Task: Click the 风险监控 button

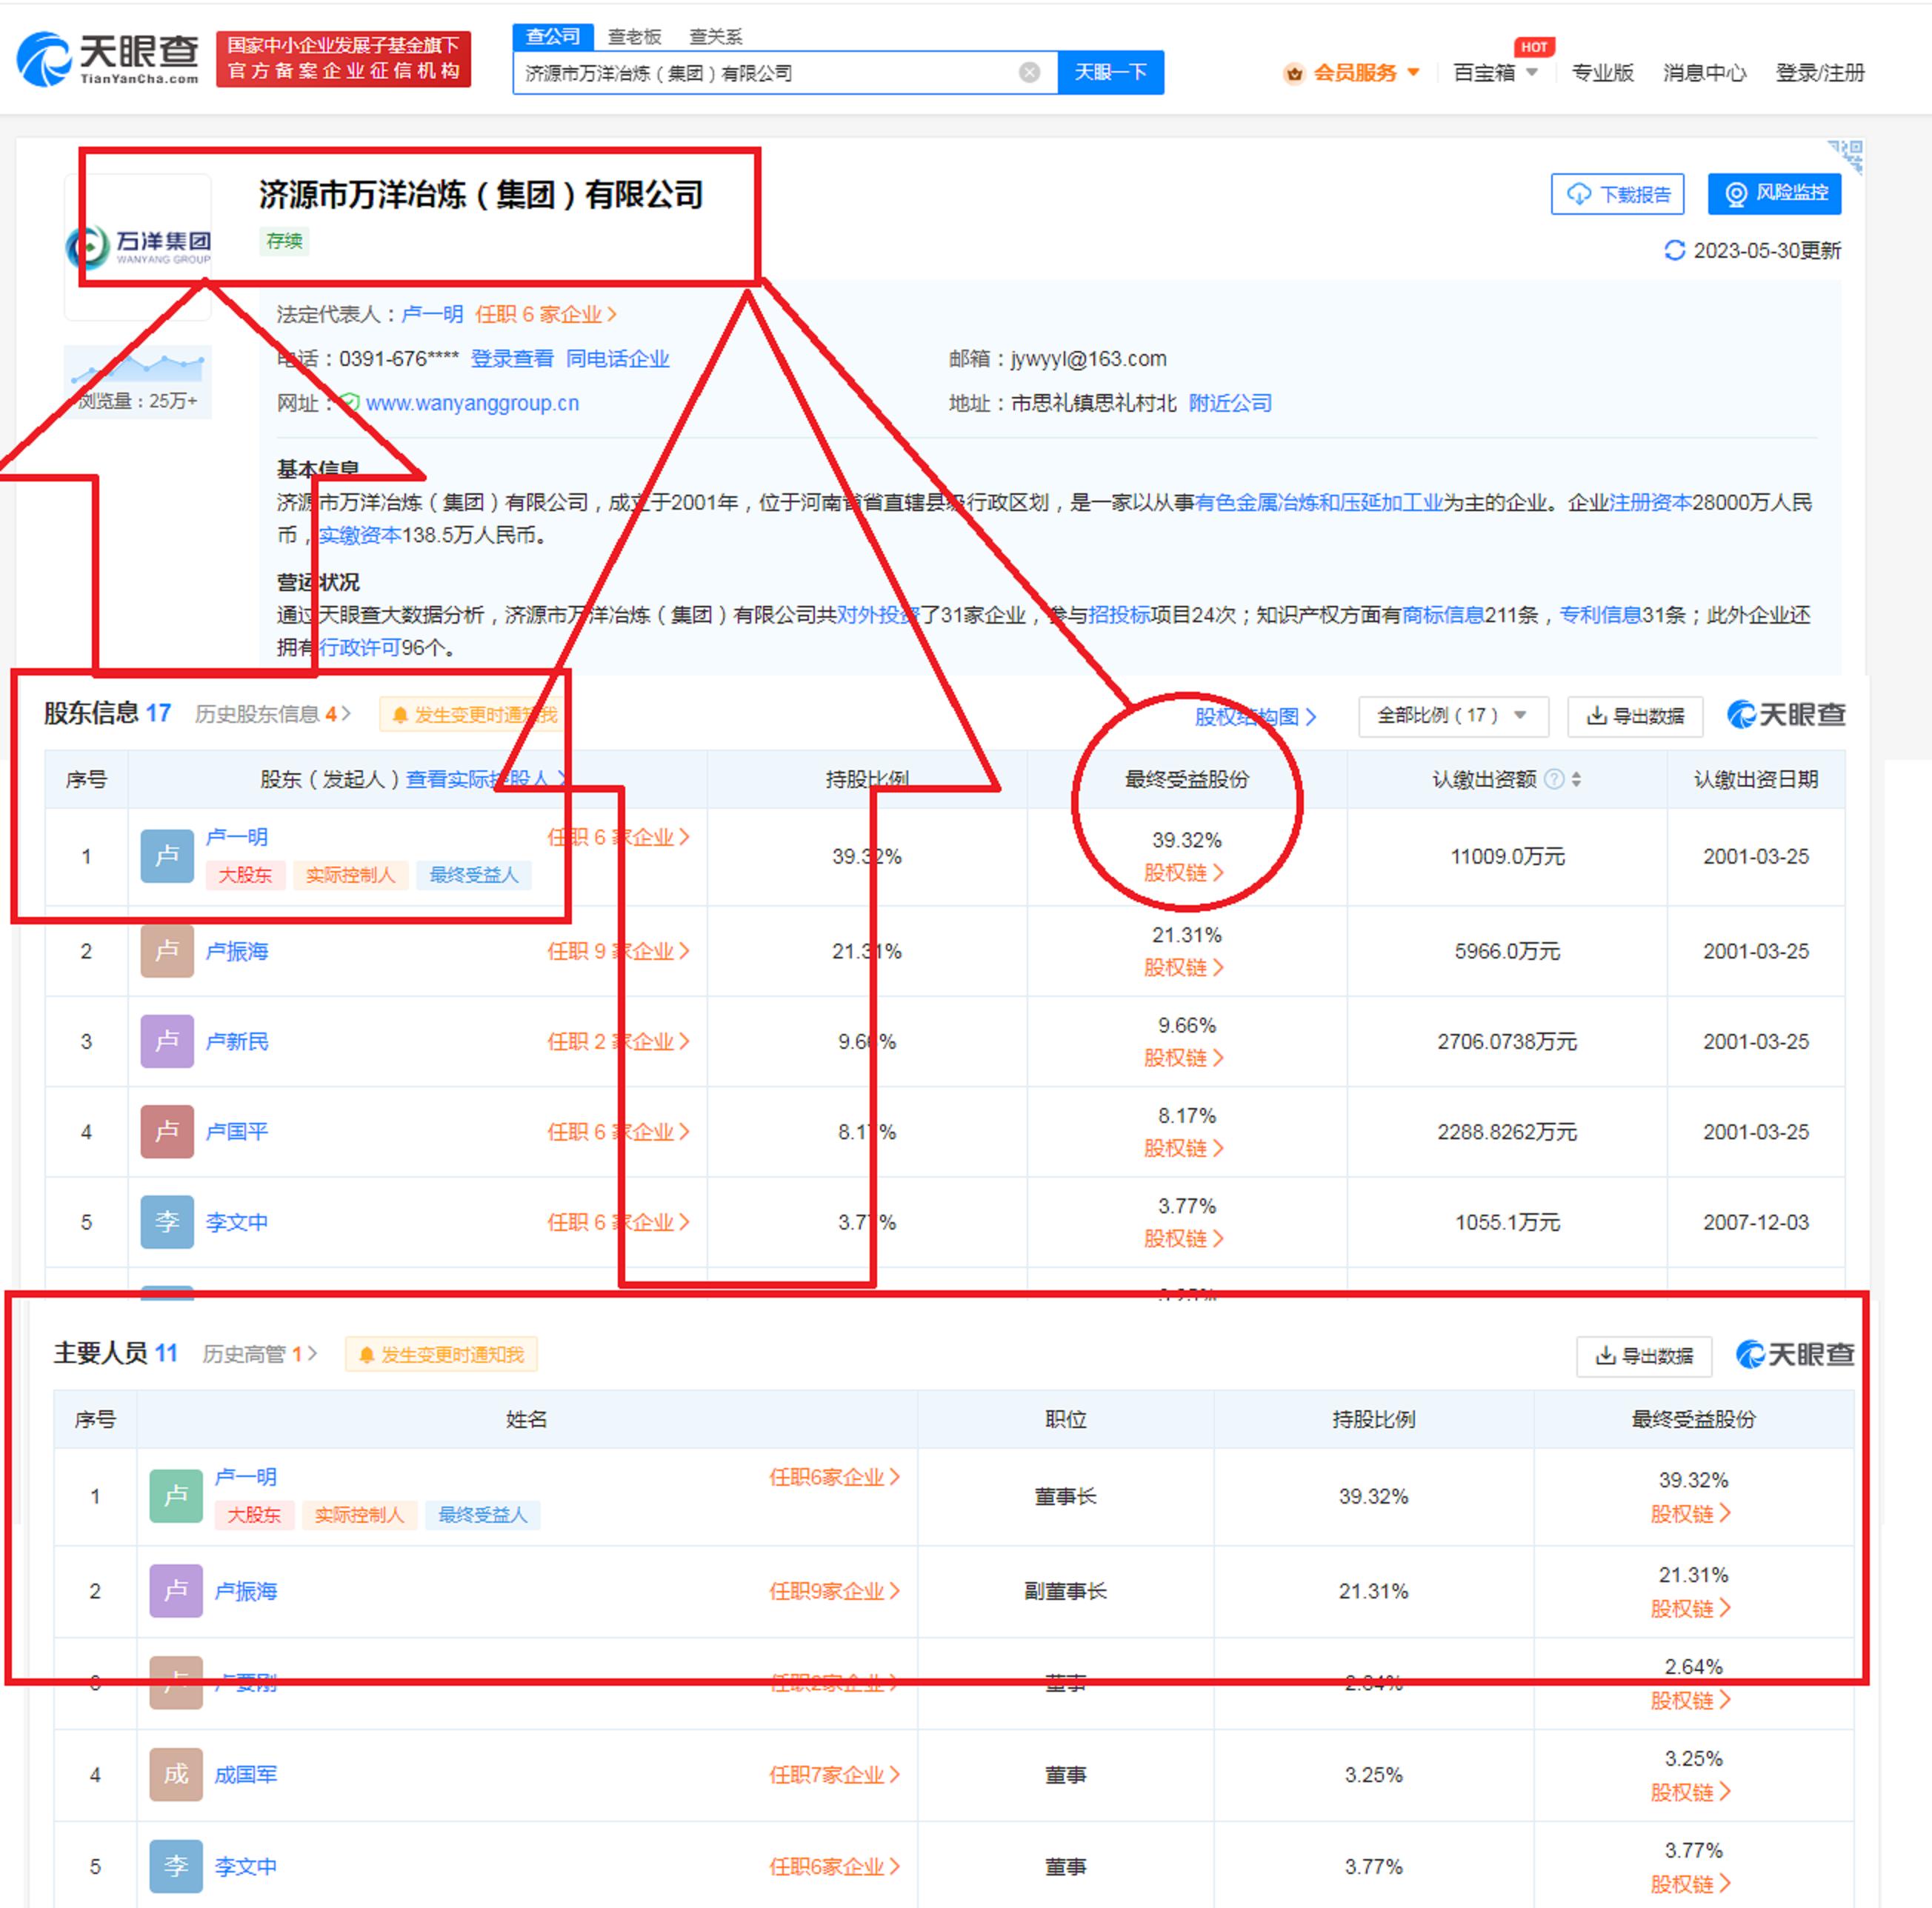Action: (x=1774, y=193)
